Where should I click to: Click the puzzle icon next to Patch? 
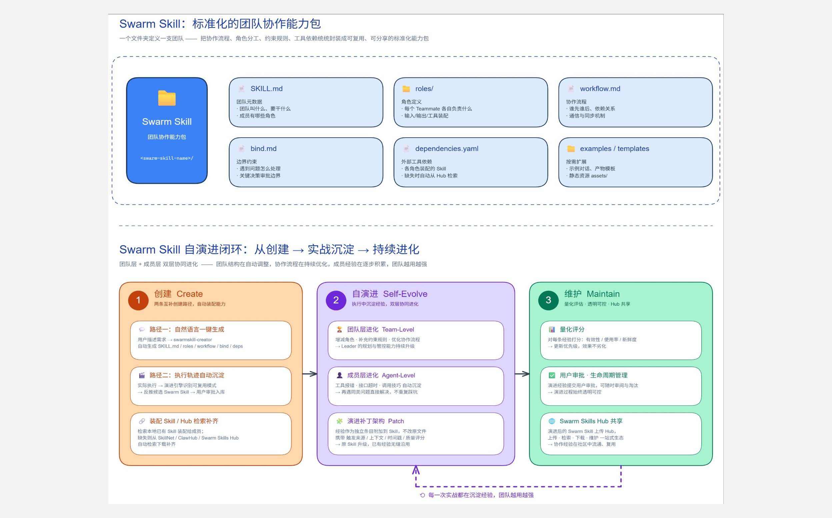339,421
